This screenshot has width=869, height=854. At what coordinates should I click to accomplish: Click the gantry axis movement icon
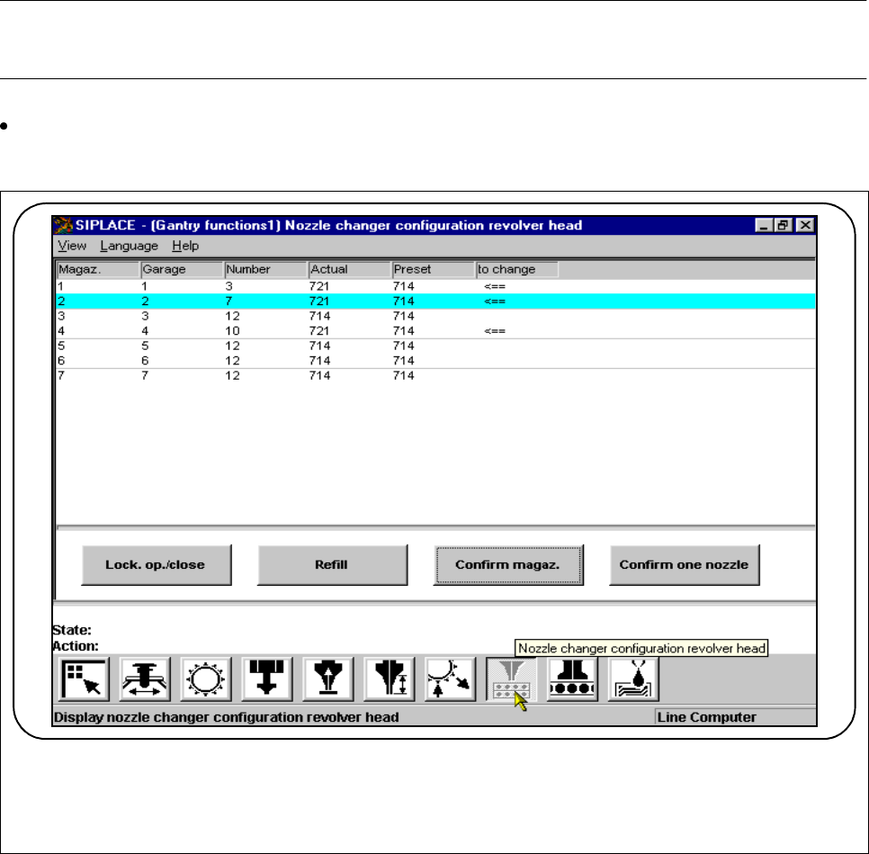(145, 679)
